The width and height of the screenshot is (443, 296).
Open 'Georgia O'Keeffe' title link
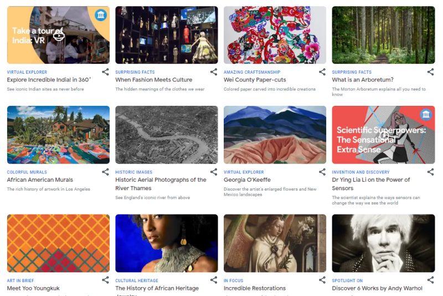(x=247, y=180)
